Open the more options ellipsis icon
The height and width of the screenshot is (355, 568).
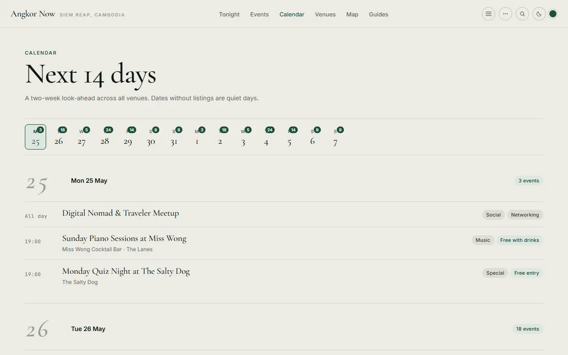[x=505, y=14]
